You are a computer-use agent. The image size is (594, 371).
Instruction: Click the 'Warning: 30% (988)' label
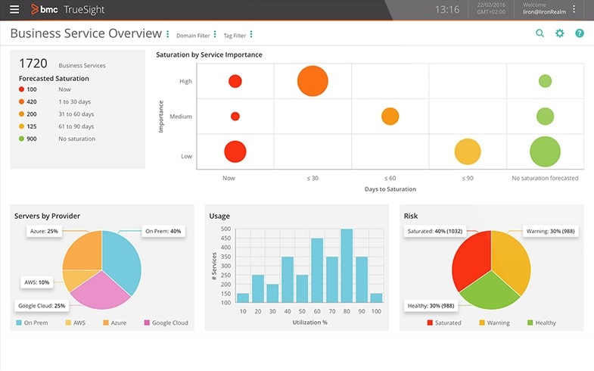[x=550, y=231]
